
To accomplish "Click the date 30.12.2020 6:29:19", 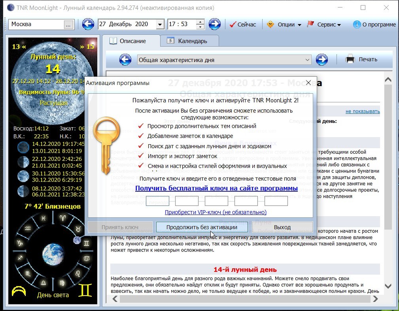I will (x=57, y=180).
